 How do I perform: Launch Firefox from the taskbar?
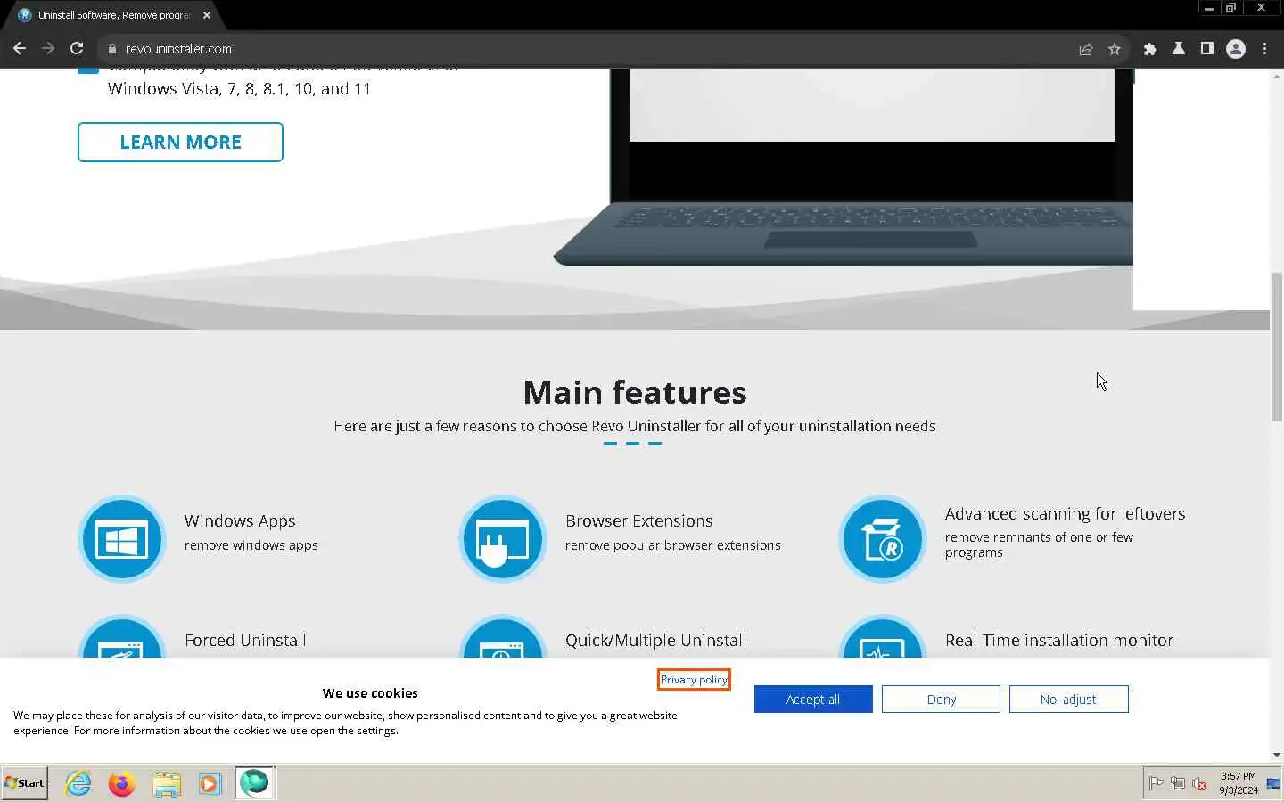(121, 783)
